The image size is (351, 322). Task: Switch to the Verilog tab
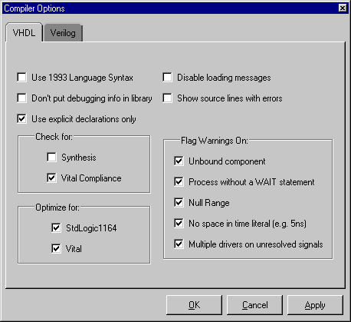(x=63, y=33)
